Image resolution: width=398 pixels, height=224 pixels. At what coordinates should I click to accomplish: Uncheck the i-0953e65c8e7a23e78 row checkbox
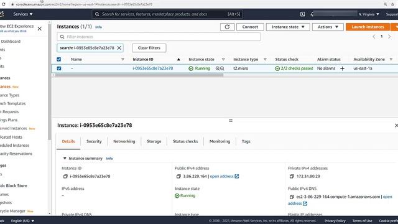pos(59,68)
